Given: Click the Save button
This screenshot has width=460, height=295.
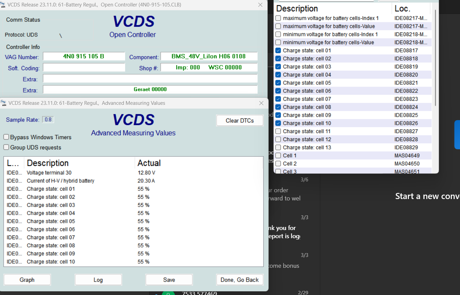Looking at the screenshot, I should click(x=169, y=280).
